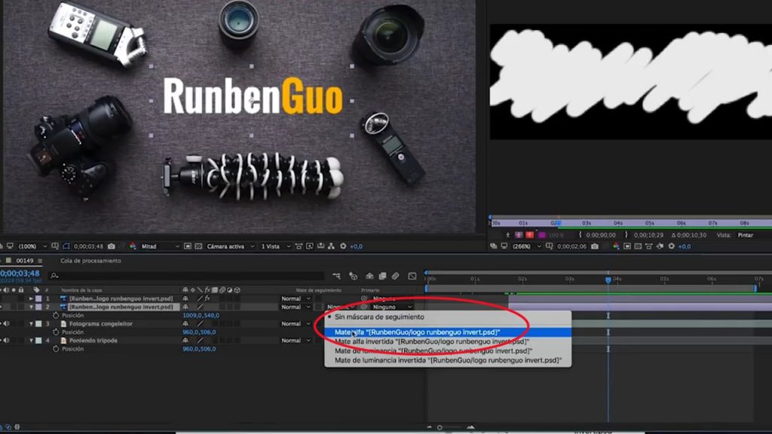The width and height of the screenshot is (772, 434).
Task: Open timeline button in composition viewer
Action: click(321, 246)
